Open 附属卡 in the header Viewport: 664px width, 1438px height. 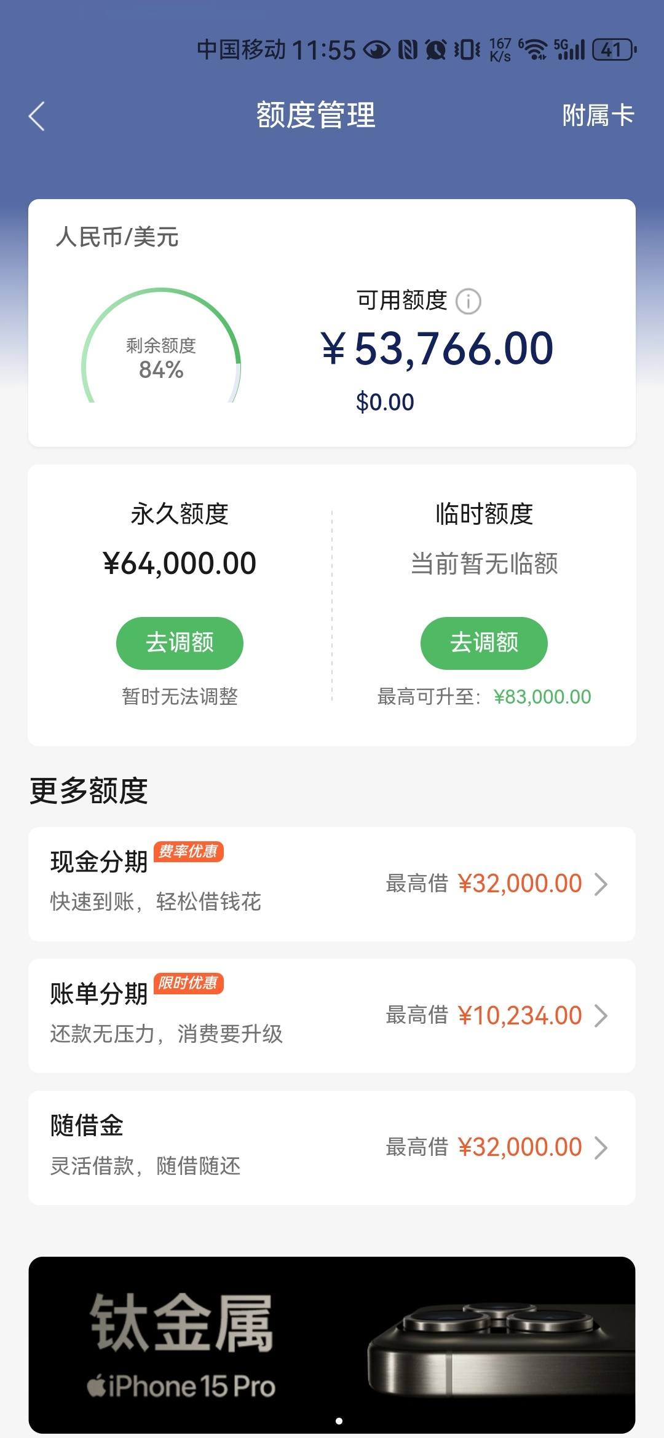tap(598, 116)
